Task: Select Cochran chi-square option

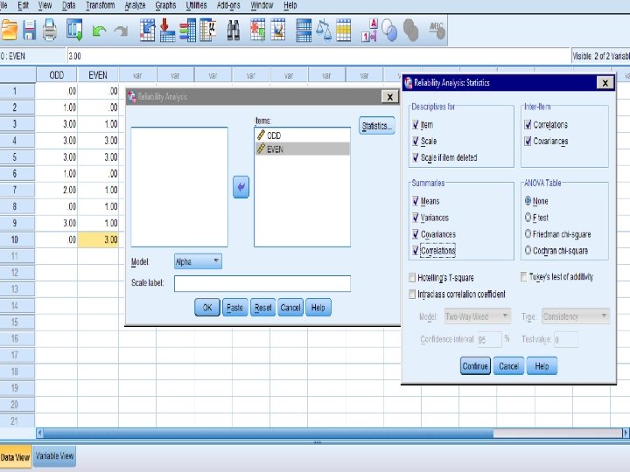Action: click(x=528, y=251)
